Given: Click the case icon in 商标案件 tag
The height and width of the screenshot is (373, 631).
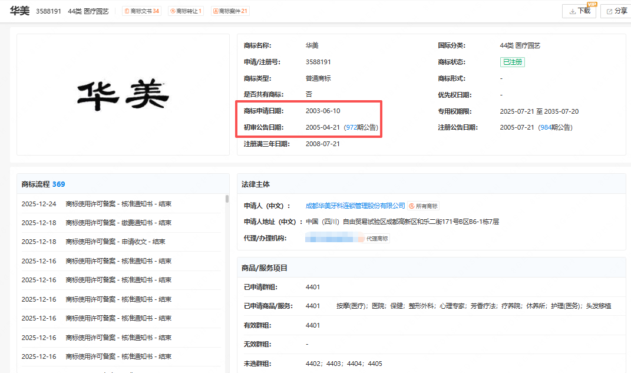Looking at the screenshot, I should (x=216, y=11).
